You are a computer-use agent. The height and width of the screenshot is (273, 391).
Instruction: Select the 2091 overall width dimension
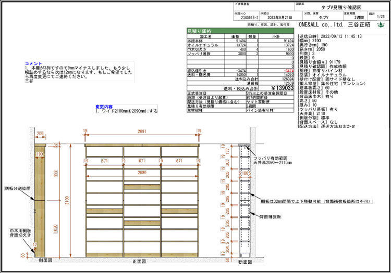142,131
